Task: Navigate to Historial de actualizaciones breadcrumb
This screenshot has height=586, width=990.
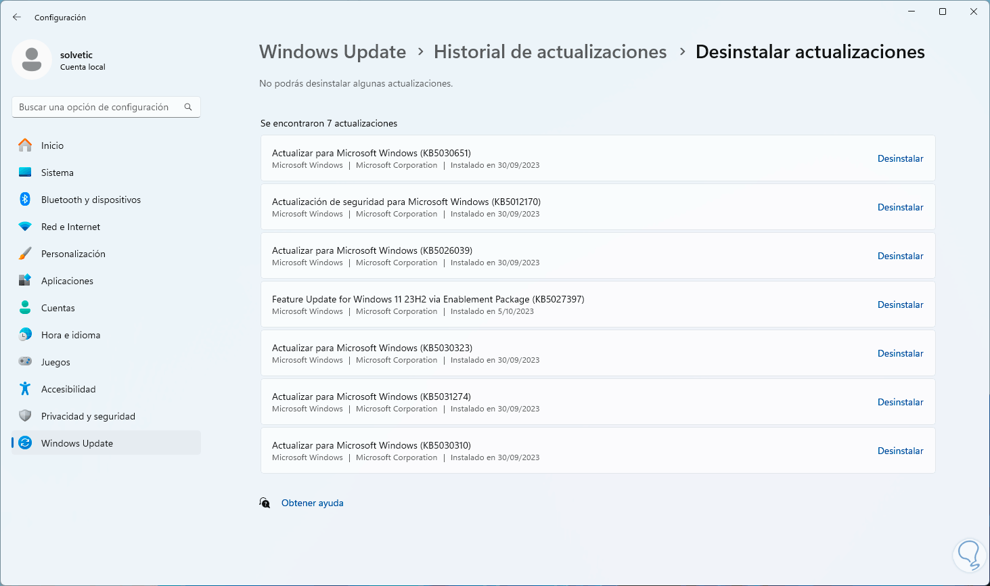Action: click(549, 52)
